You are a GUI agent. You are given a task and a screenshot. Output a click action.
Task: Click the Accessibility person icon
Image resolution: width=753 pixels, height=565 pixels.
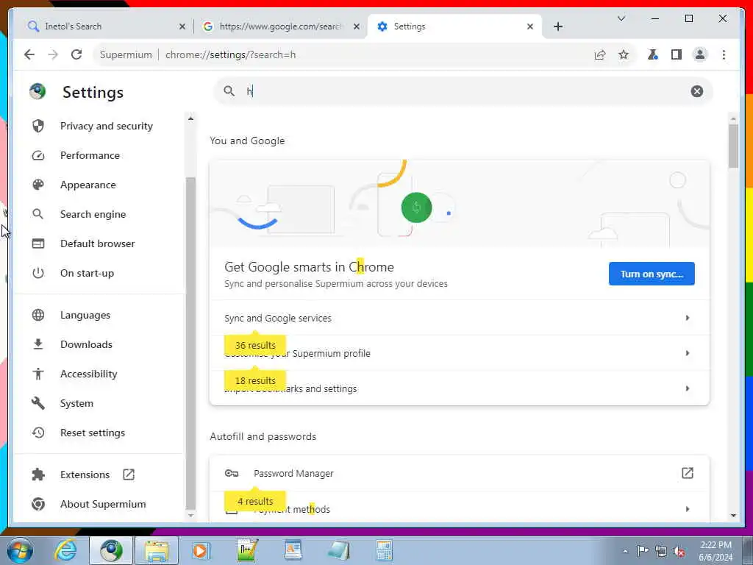(38, 374)
